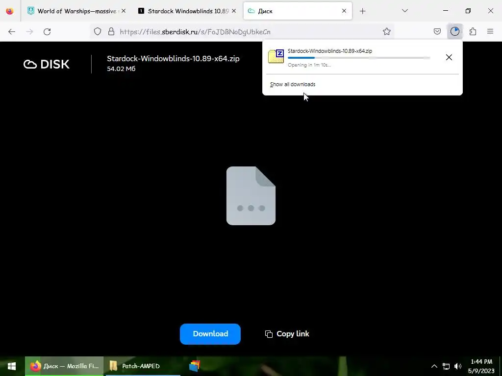Viewport: 502px width, 376px height.
Task: Click the Firefox View icon
Action: tap(10, 11)
